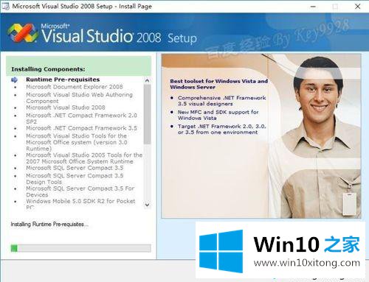Minimize the Visual Studio 2008 Setup window
The width and height of the screenshot is (369, 282).
point(313,7)
